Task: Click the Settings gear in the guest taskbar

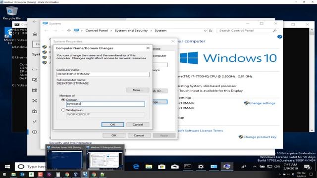Action: (201, 167)
